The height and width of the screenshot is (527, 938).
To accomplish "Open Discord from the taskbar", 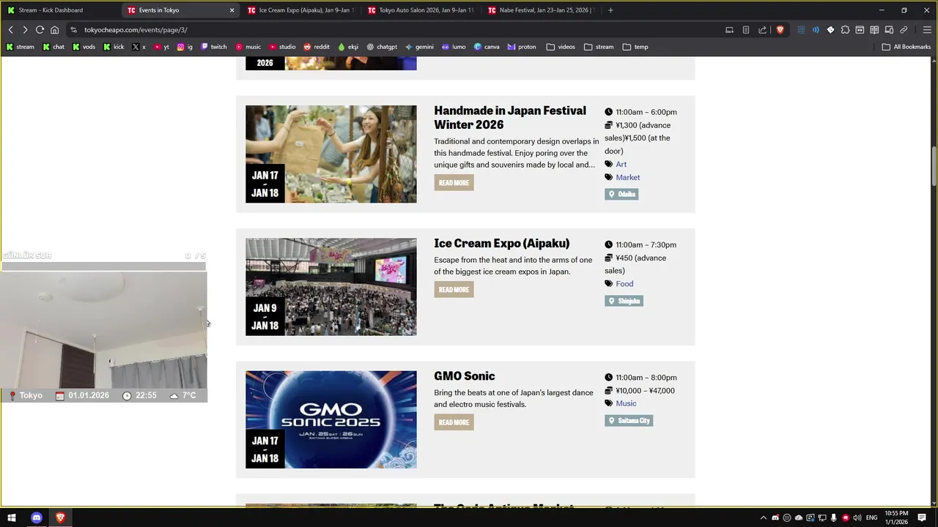I will click(x=37, y=517).
